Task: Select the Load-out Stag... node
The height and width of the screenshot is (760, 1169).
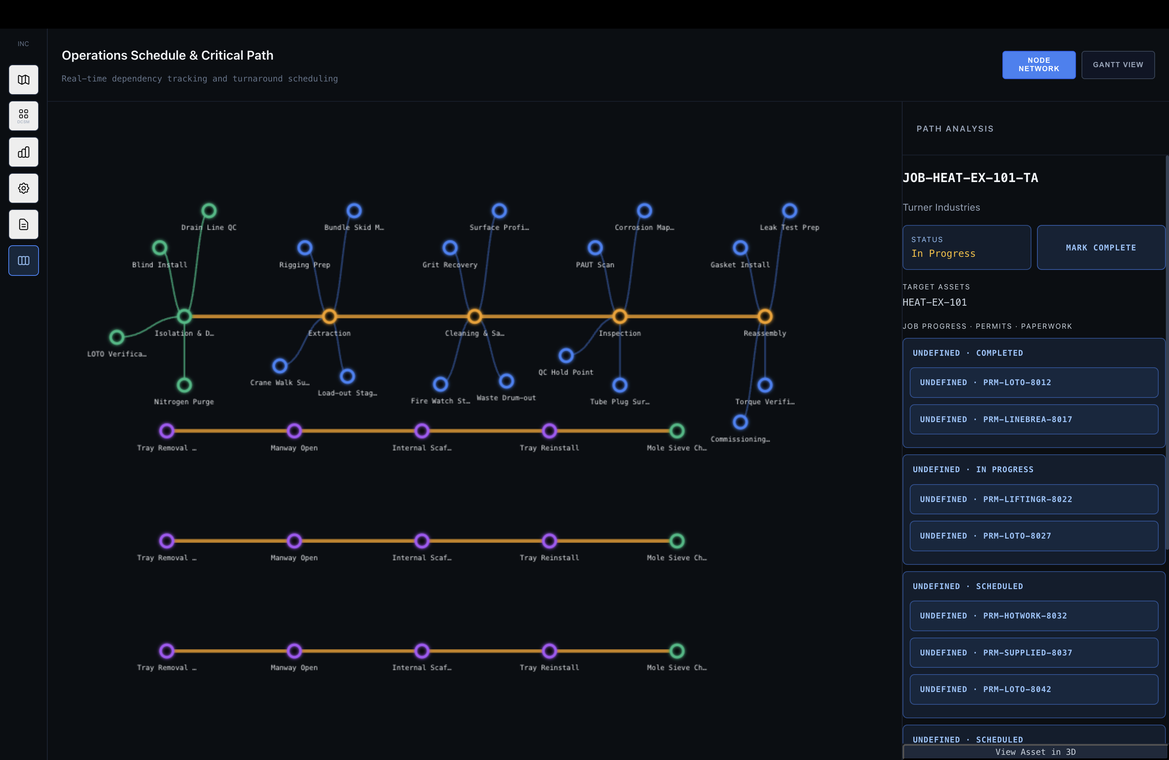Action: [347, 376]
